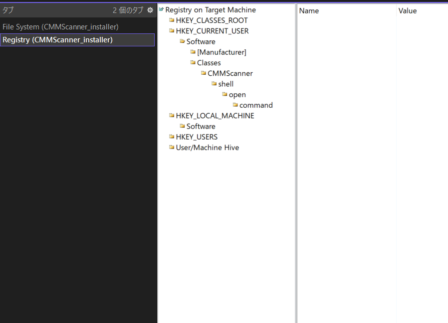448x323 pixels.
Task: Select the Registry (CMMScanner_installer) tab
Action: tap(77, 40)
